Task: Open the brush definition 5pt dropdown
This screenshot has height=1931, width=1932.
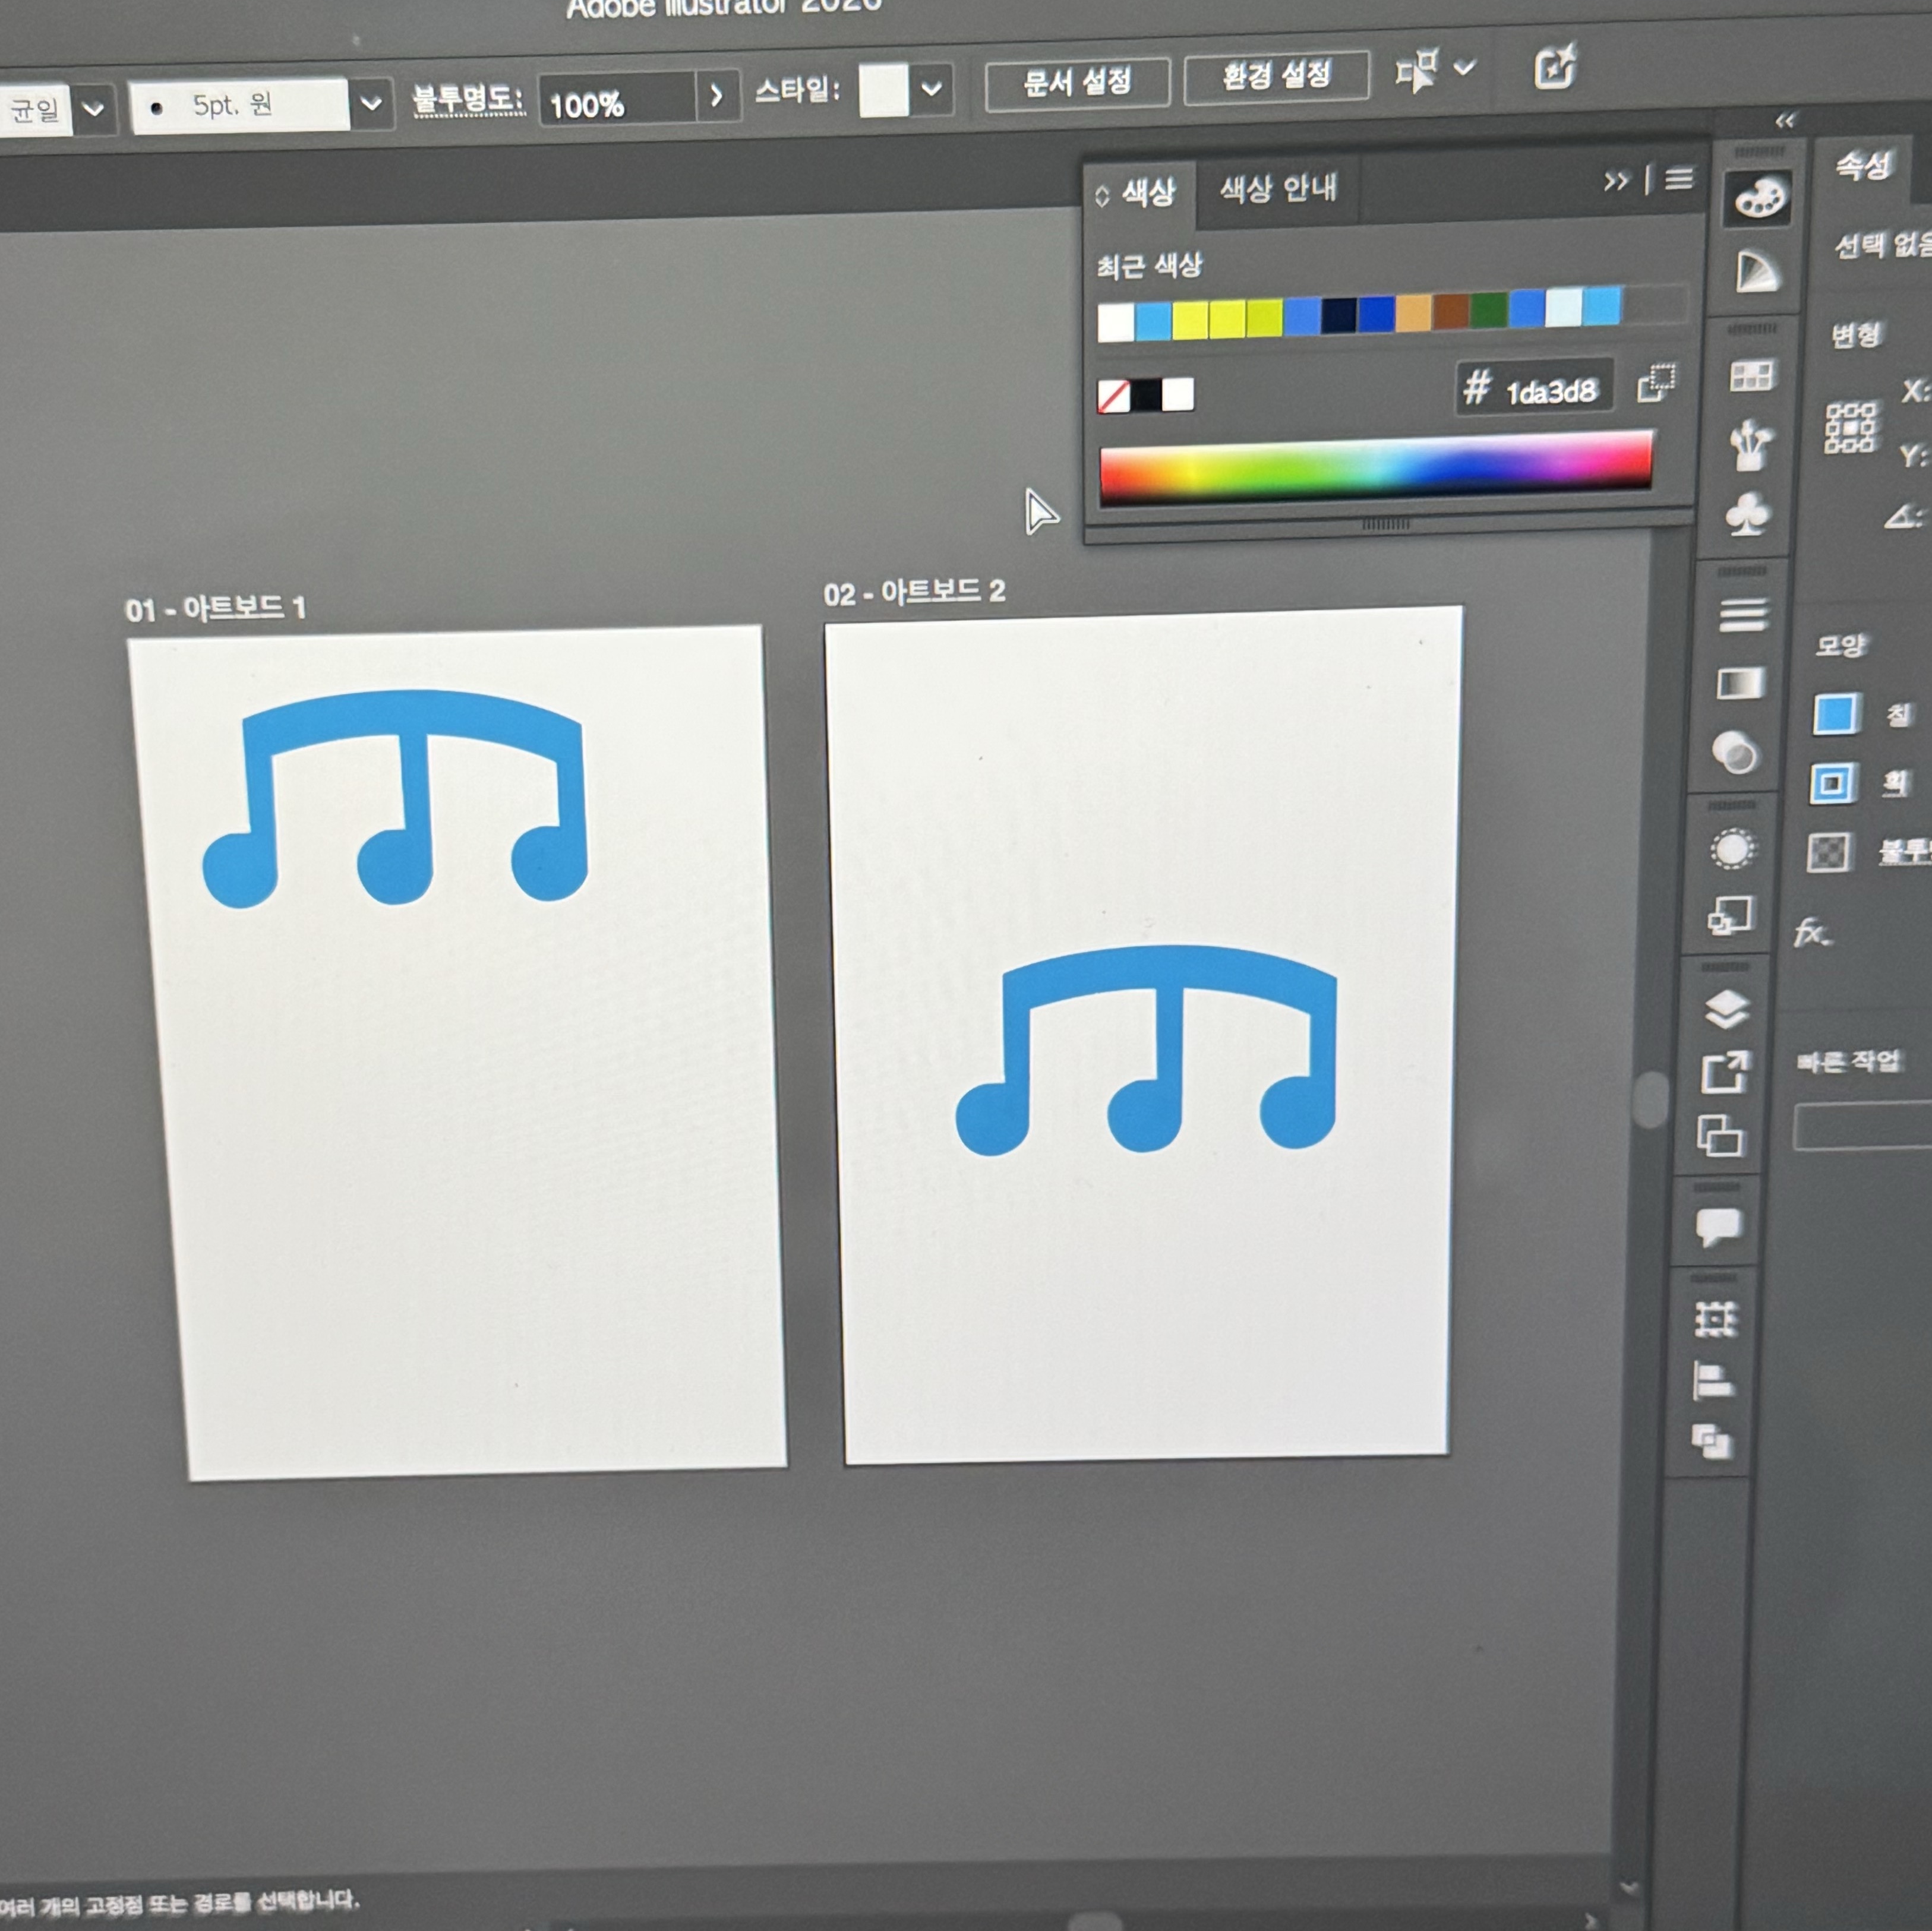Action: coord(370,104)
